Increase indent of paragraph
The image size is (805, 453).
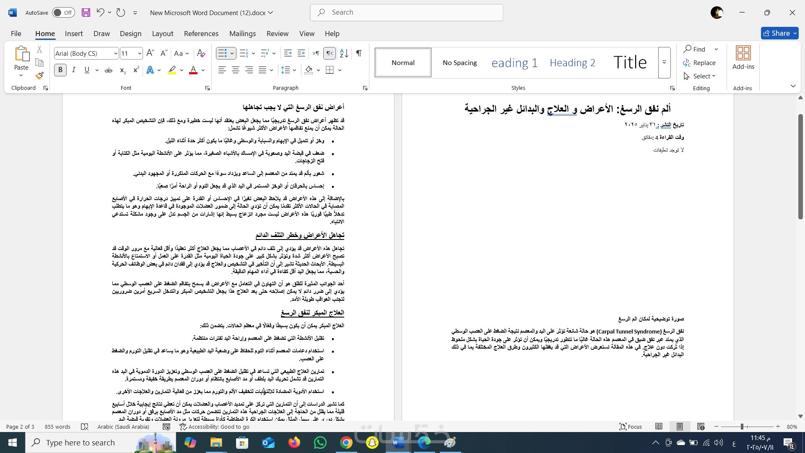coord(301,53)
